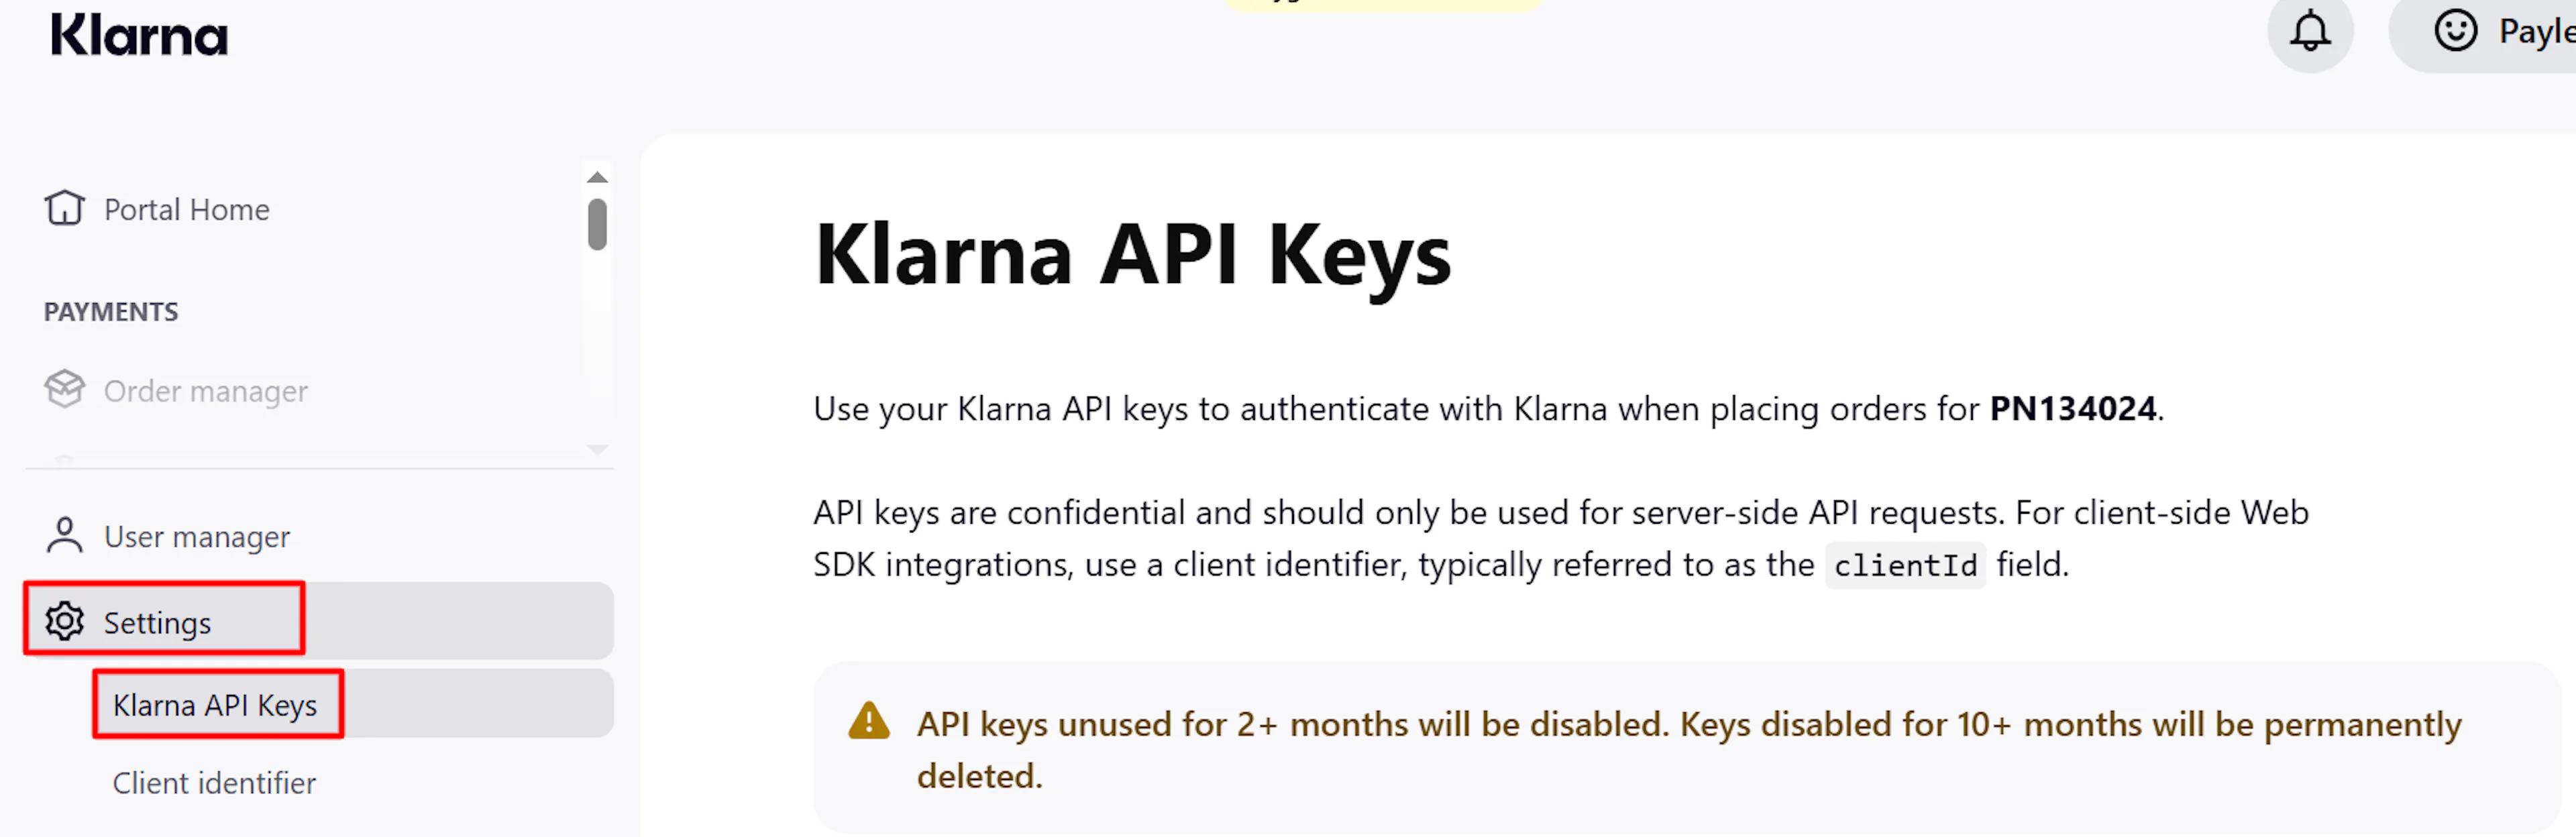This screenshot has width=2576, height=837.
Task: Select the Klarna API Keys submenu item
Action: coord(353,704)
